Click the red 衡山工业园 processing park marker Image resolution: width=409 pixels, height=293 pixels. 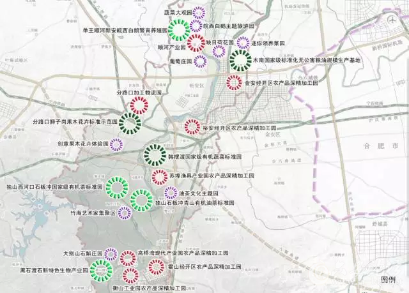click(x=130, y=275)
